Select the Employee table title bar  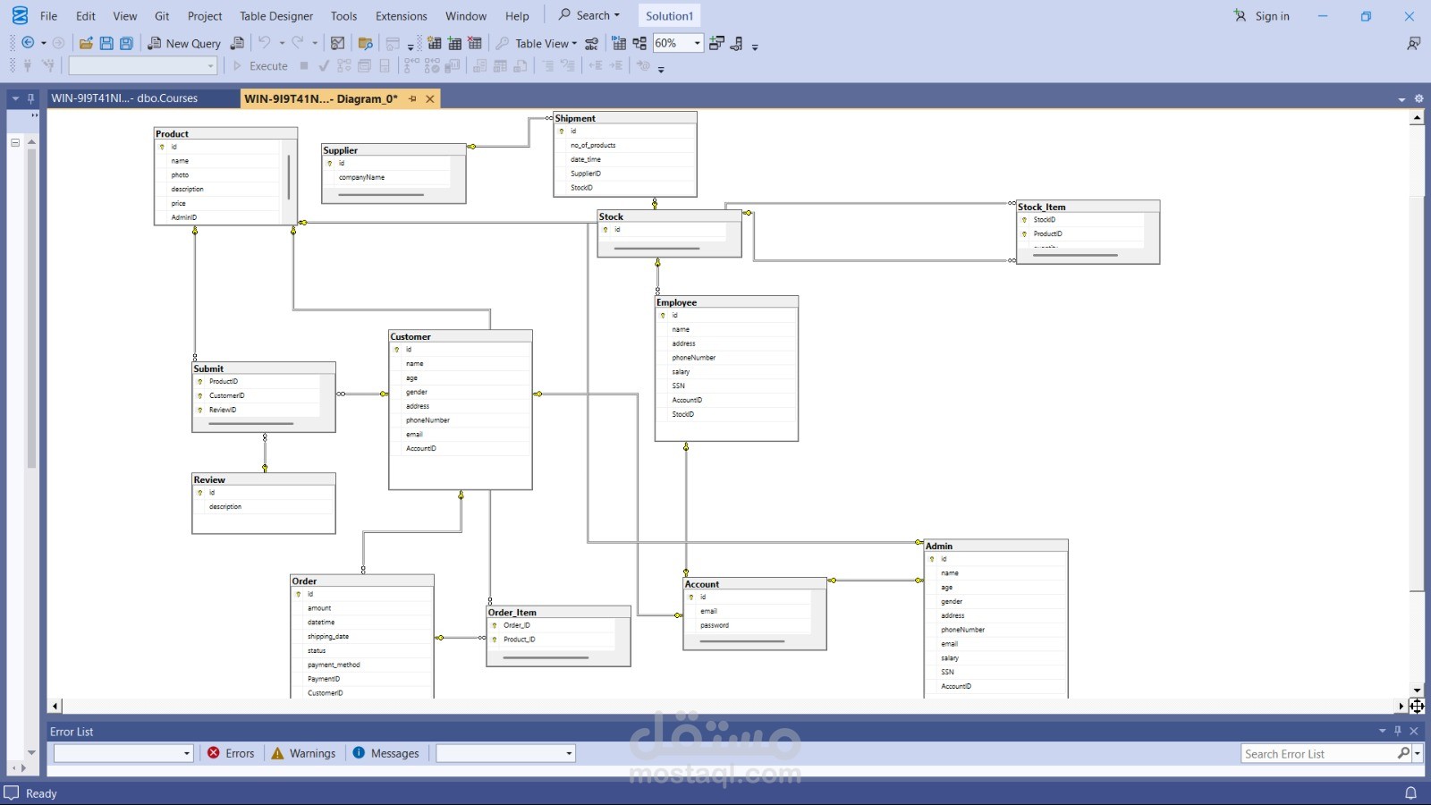[x=726, y=302]
